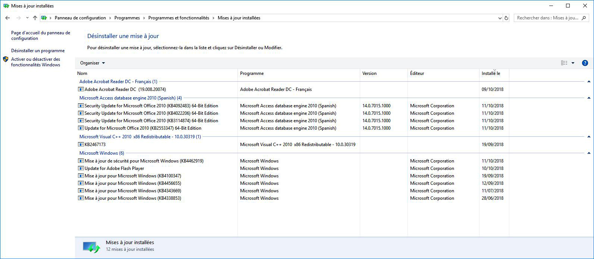Click 'Programmes' breadcrumb segment
The height and width of the screenshot is (259, 594).
tap(127, 18)
